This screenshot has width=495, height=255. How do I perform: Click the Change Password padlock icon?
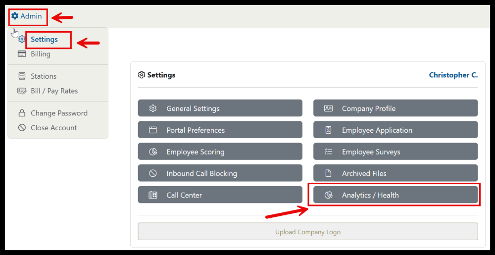(22, 113)
